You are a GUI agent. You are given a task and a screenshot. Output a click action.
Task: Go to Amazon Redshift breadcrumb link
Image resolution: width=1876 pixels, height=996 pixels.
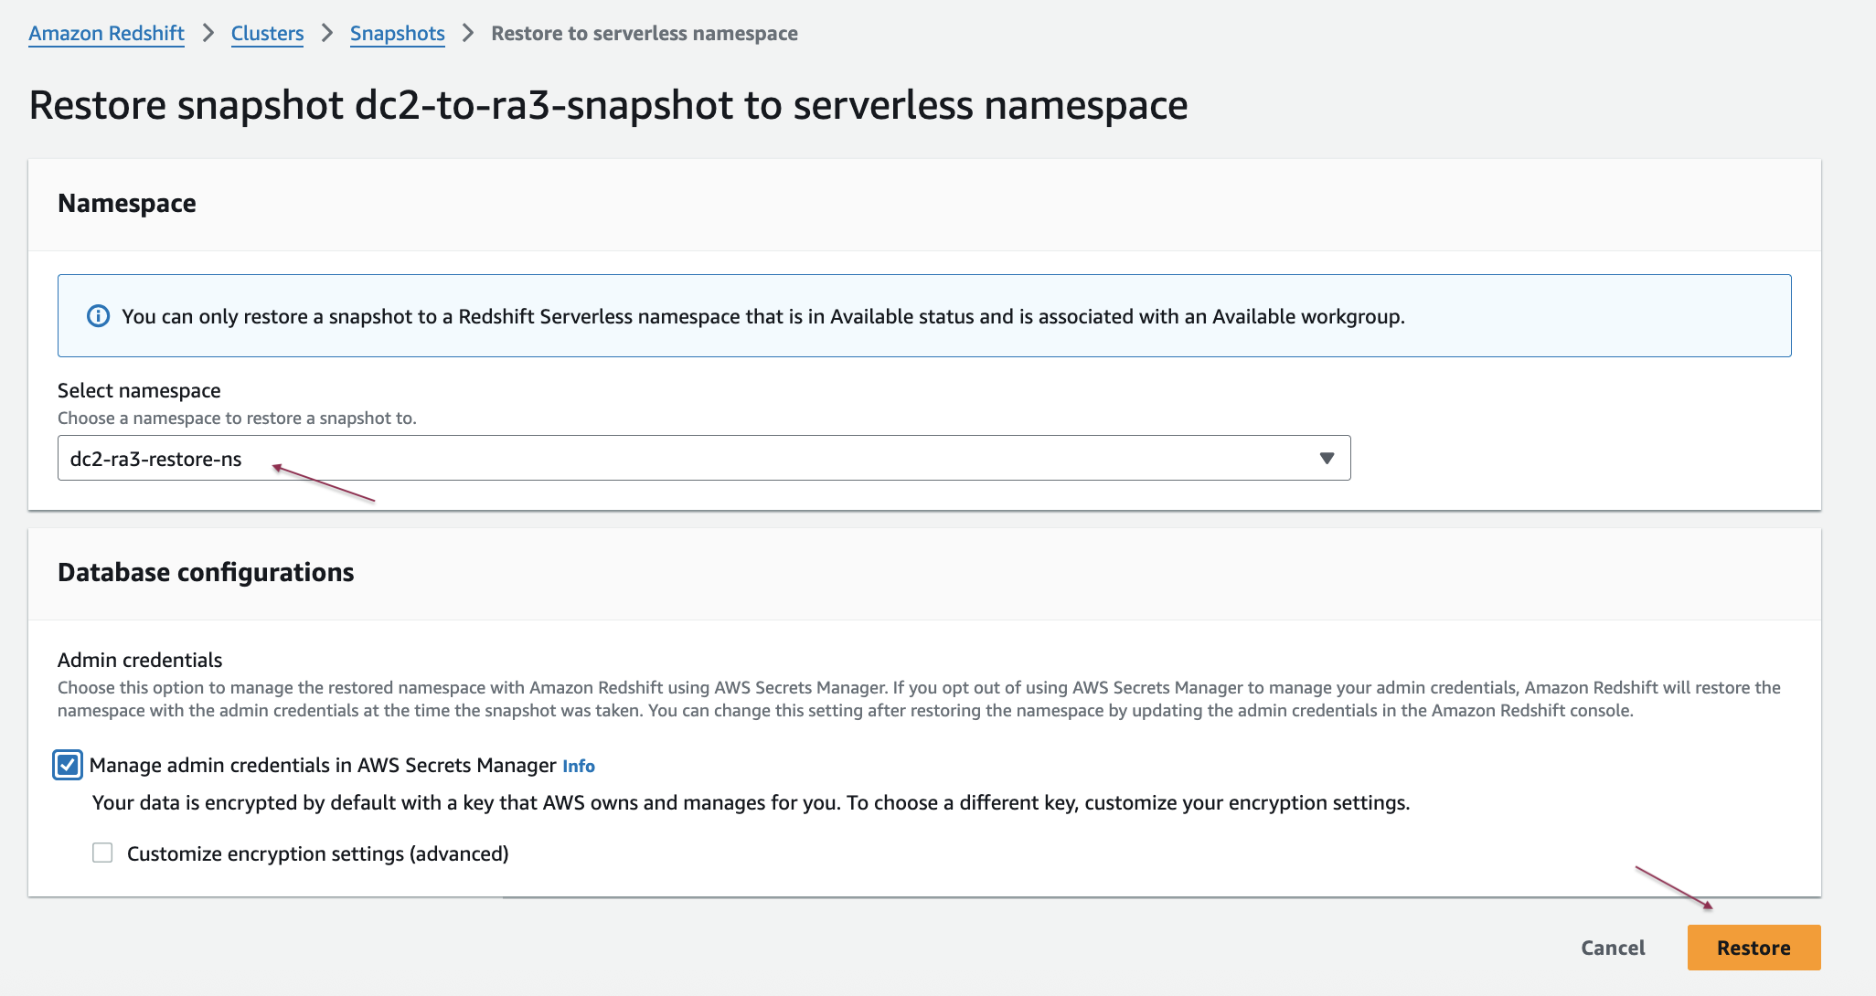tap(106, 34)
